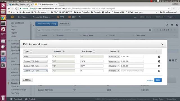
Task: Open Terminal from the launcher
Action: [x=3, y=24]
